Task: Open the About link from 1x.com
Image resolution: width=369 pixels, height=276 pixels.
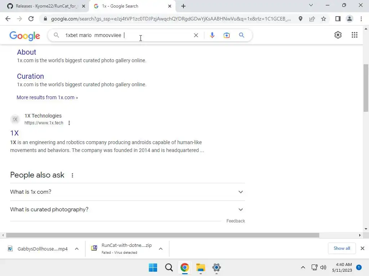Action: (x=27, y=52)
